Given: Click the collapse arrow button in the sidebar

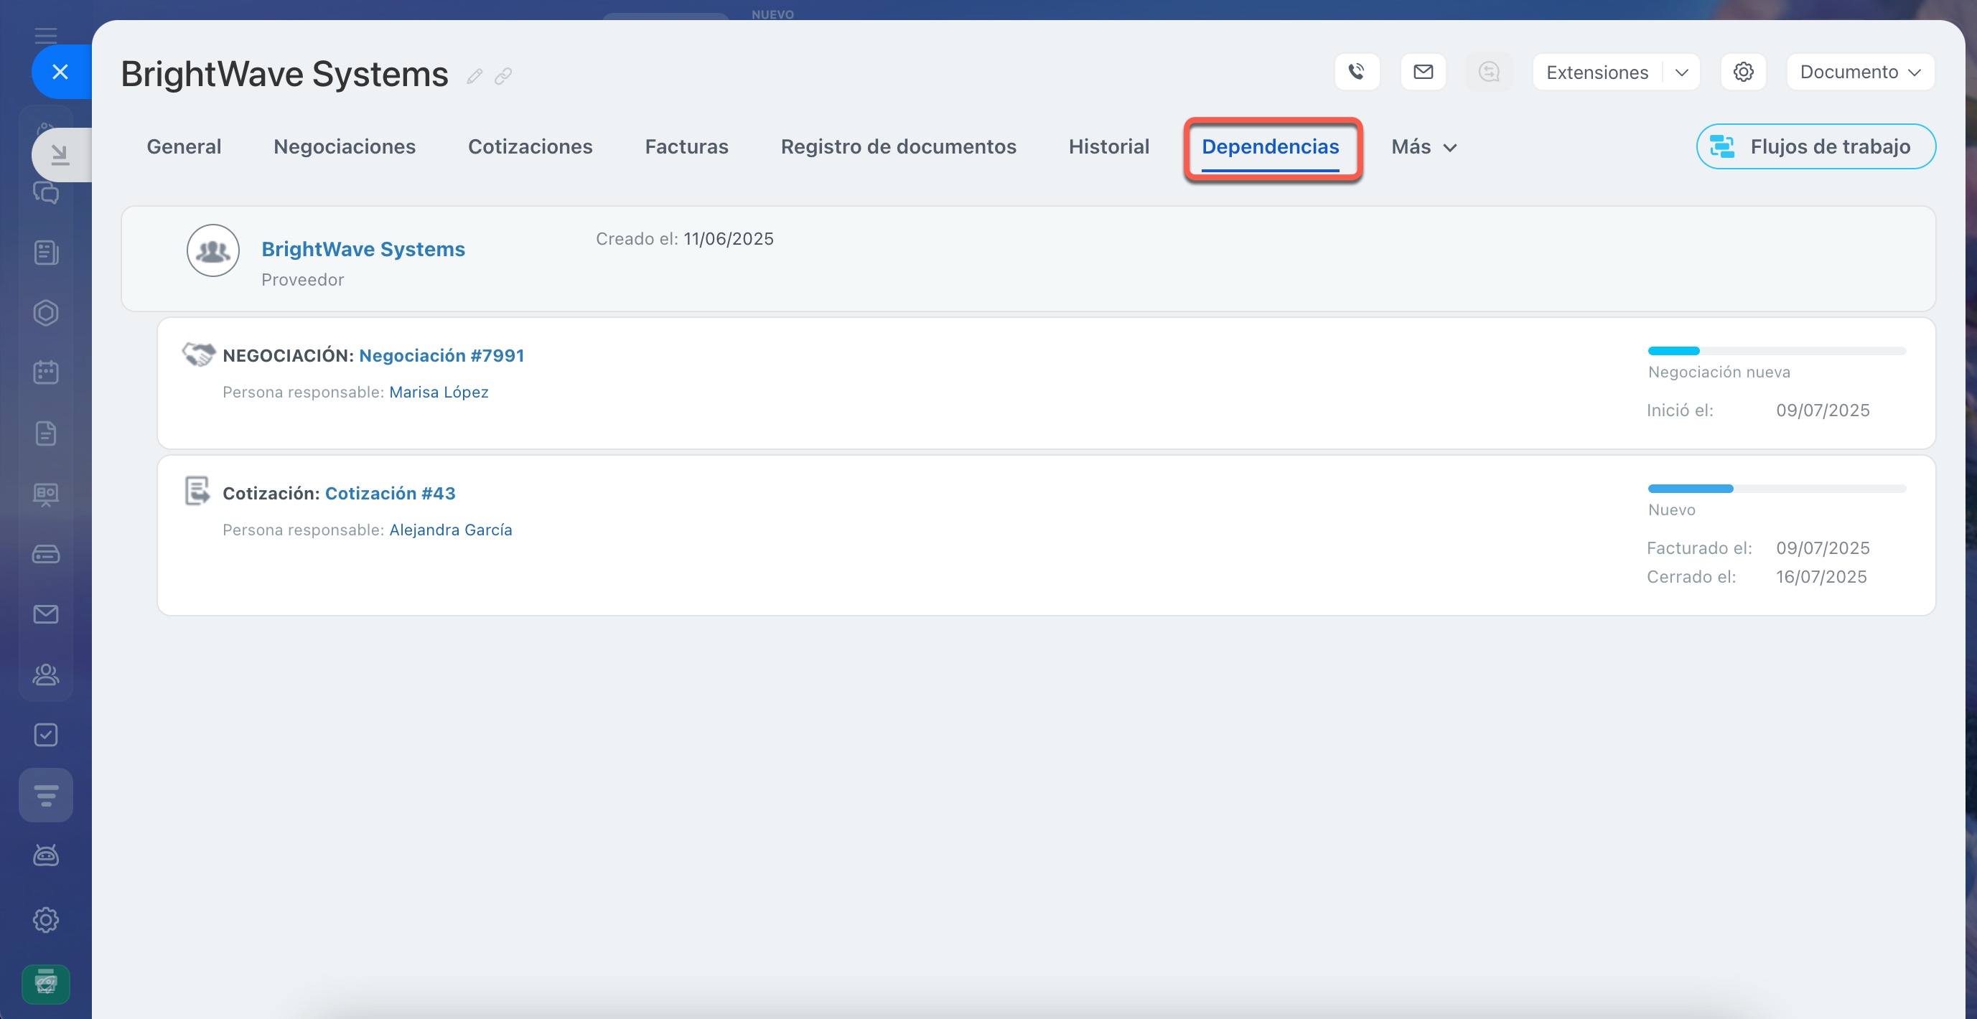Looking at the screenshot, I should (60, 155).
